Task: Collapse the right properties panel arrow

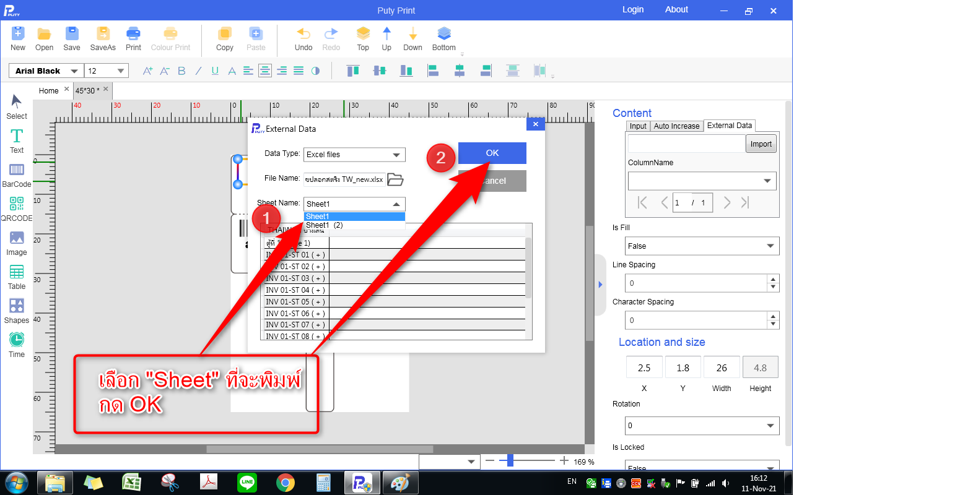Action: [x=600, y=285]
